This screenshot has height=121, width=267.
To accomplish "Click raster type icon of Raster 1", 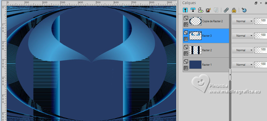I will point(186,62).
